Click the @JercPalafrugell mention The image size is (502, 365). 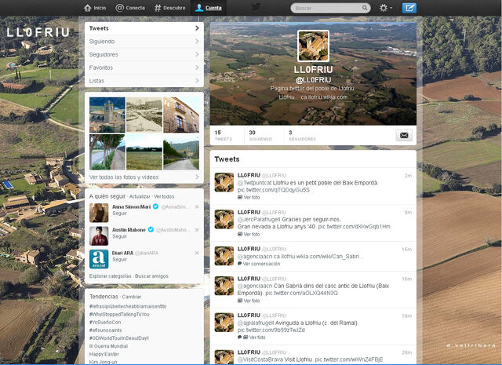(x=258, y=219)
